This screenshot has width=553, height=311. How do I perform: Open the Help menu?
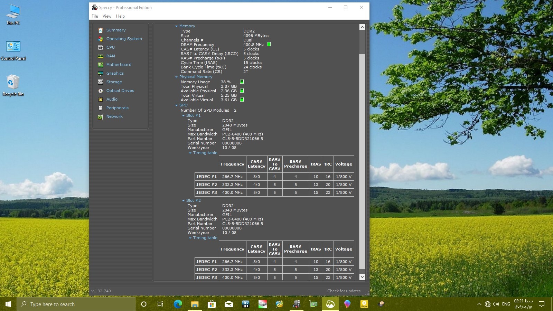(x=120, y=16)
